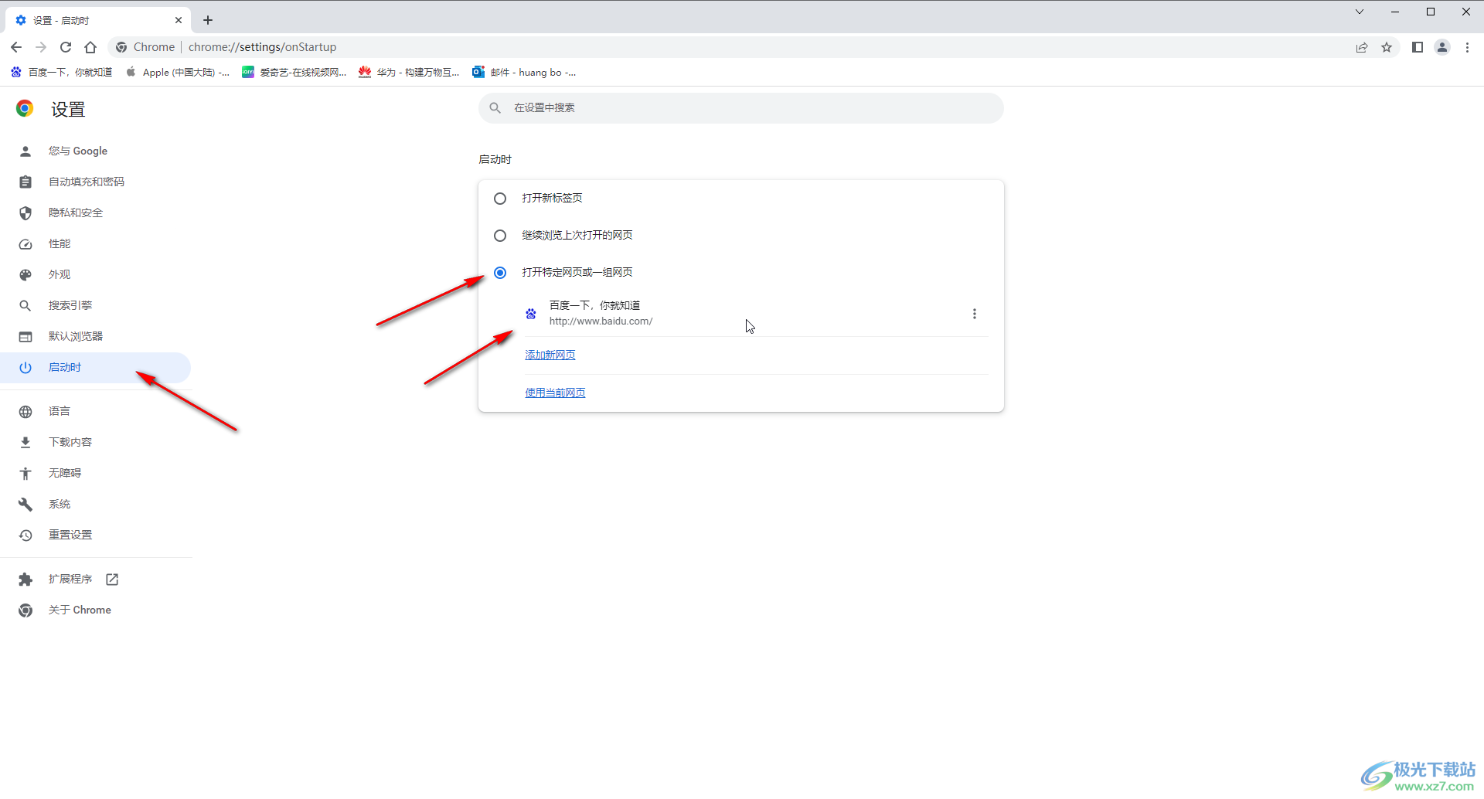Click the address bar URL
The image size is (1484, 799).
[x=263, y=47]
